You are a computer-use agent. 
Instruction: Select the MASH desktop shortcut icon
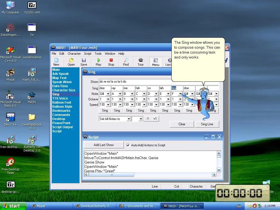point(32,98)
